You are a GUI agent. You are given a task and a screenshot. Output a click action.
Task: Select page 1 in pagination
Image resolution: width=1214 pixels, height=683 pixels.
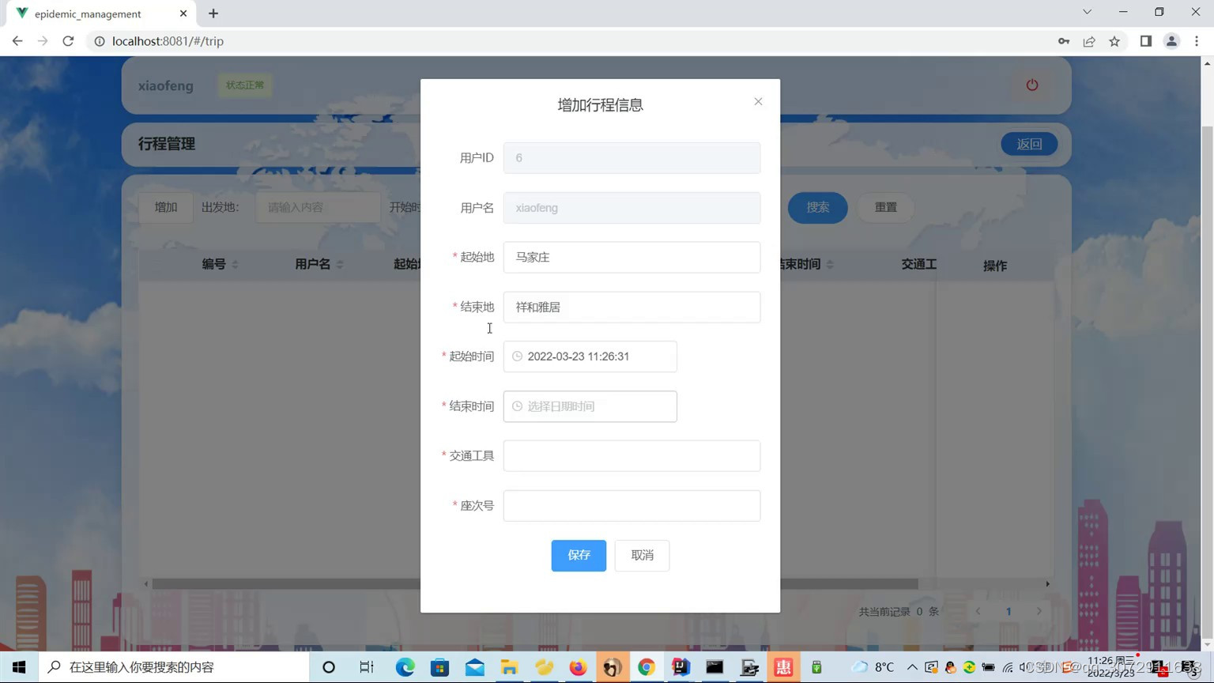point(1009,611)
